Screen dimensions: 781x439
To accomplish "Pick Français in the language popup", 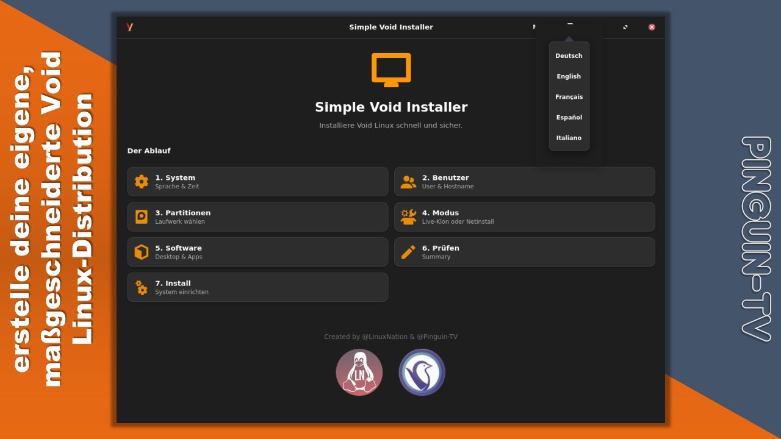I will click(x=569, y=97).
